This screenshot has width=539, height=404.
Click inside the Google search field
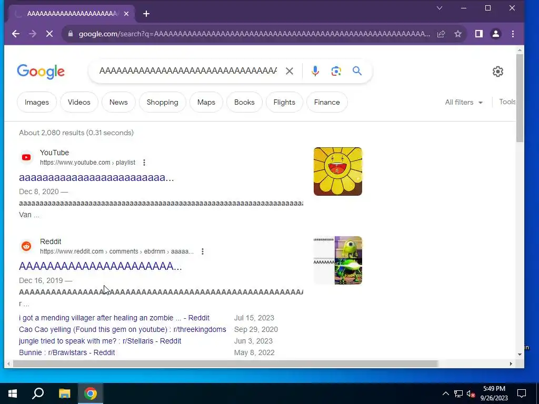click(188, 71)
